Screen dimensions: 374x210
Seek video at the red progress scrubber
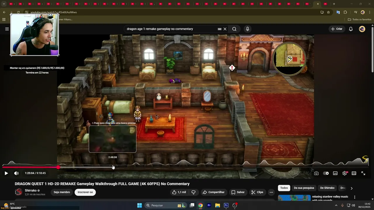coord(58,167)
